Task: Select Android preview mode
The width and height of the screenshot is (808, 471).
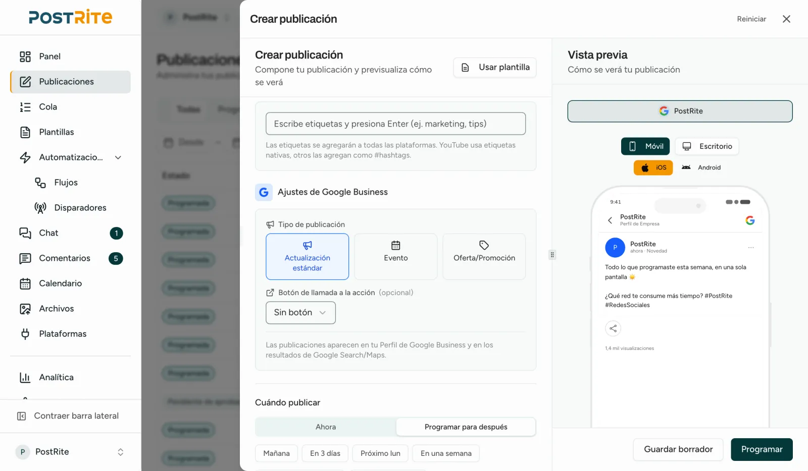Action: (x=701, y=168)
